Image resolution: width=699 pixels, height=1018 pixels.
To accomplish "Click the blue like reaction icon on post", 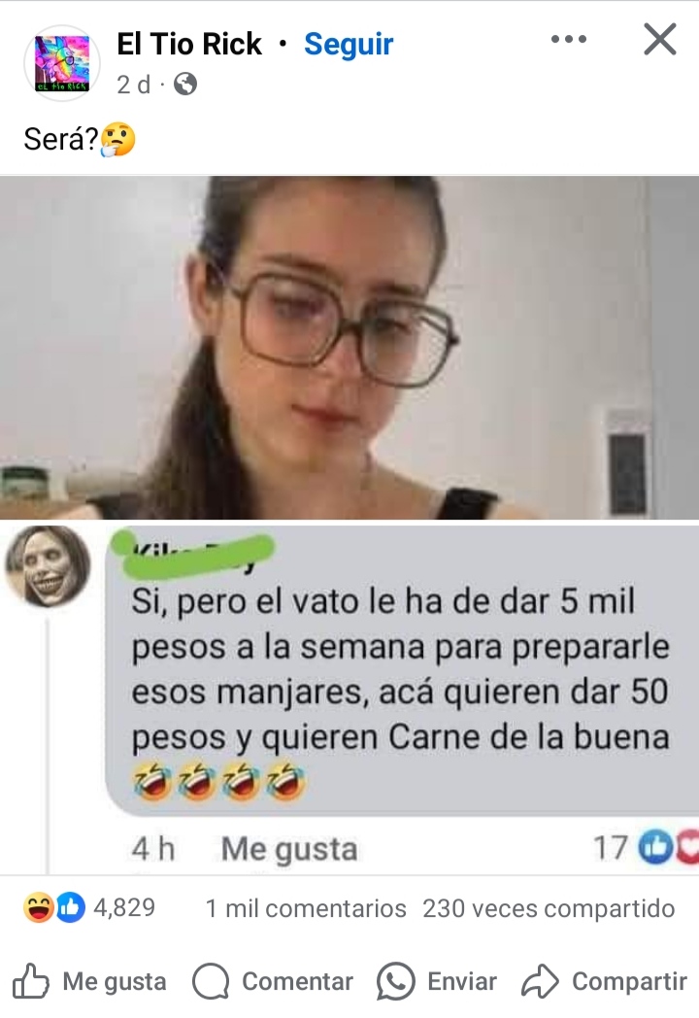I will click(71, 907).
